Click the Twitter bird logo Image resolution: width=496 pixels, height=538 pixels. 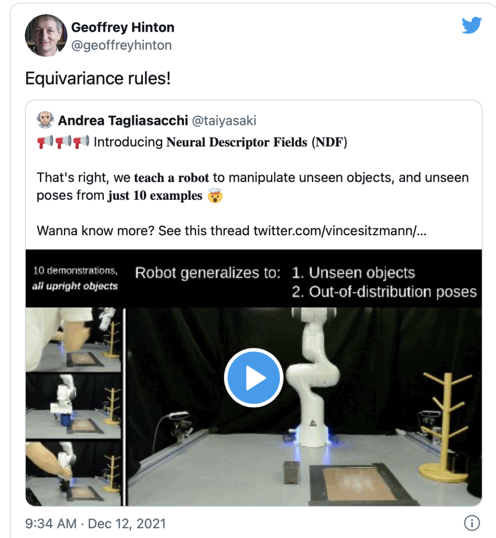click(x=471, y=26)
